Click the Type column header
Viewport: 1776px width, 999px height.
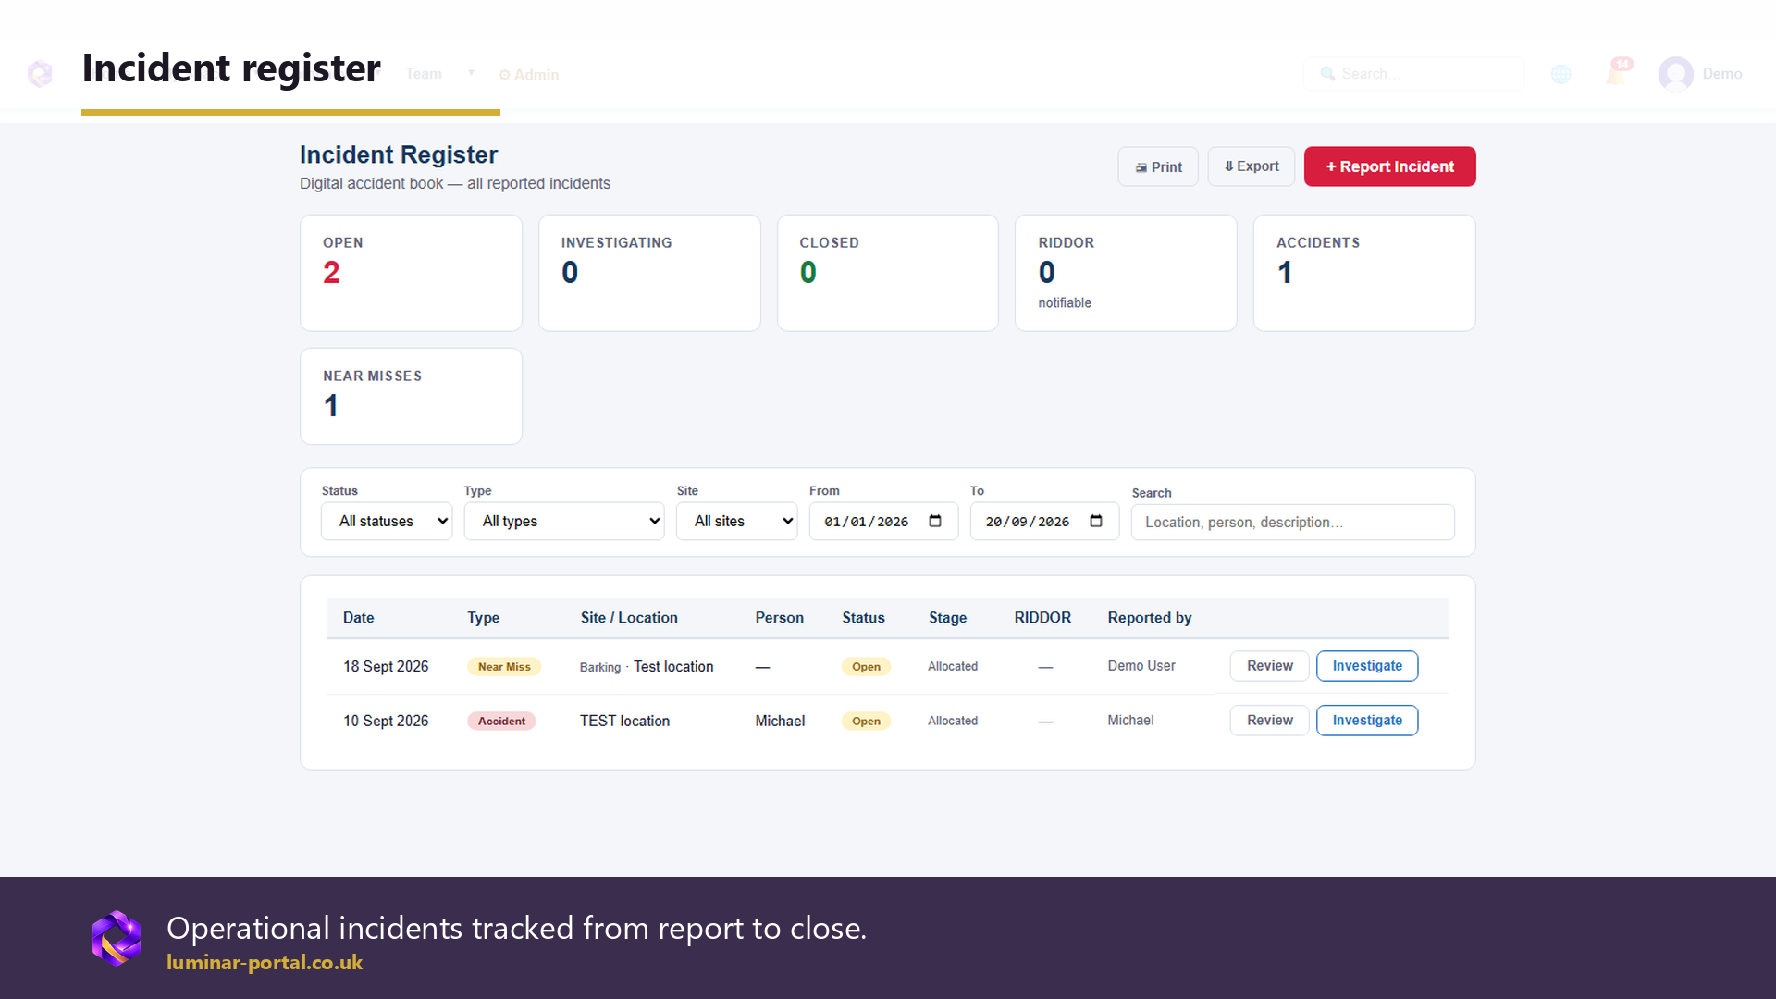(x=483, y=618)
